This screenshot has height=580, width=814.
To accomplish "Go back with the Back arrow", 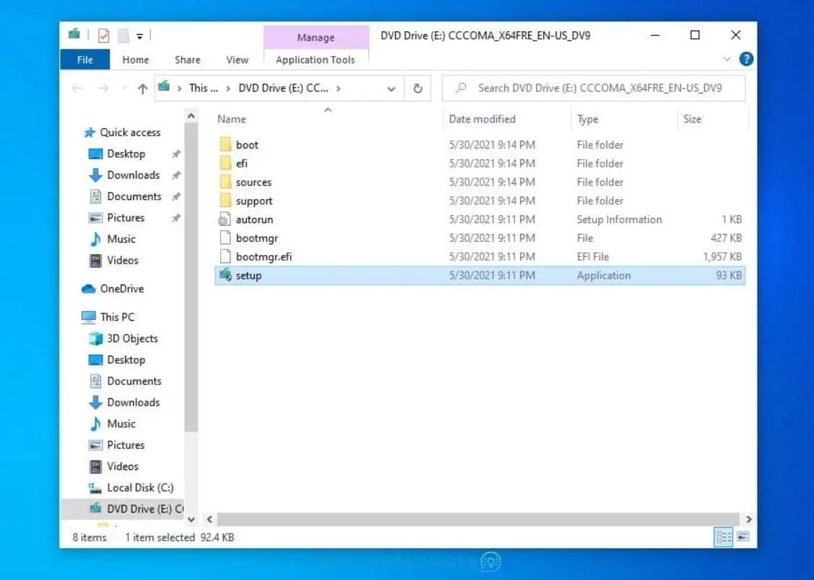I will [77, 88].
